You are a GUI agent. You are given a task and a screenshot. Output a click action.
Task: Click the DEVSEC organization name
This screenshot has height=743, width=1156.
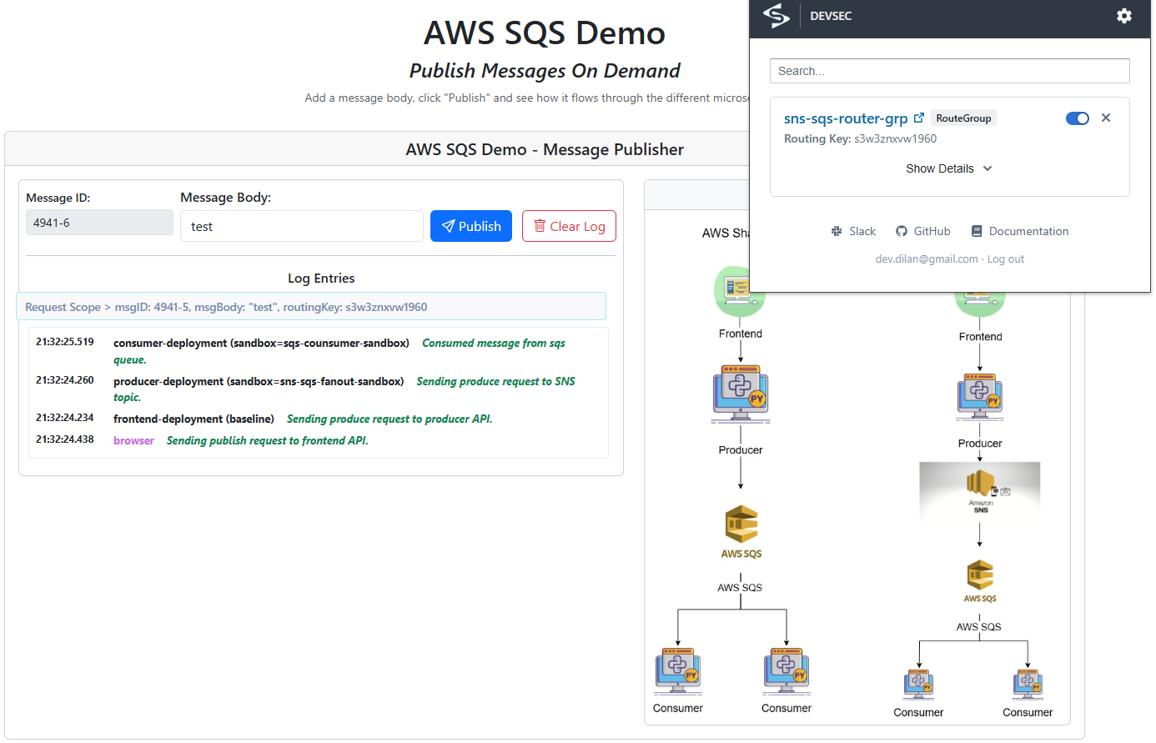831,16
